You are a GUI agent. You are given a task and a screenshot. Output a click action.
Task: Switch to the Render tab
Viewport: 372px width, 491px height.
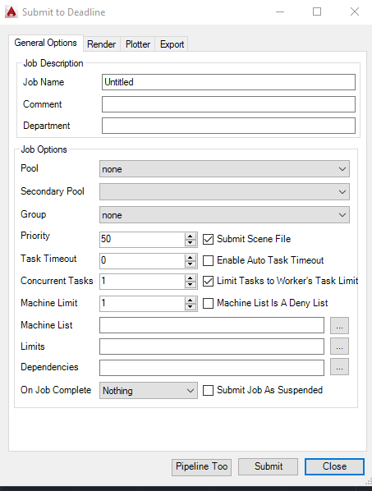101,44
